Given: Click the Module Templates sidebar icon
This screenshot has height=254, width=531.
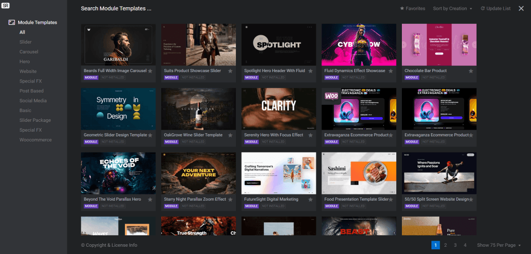Looking at the screenshot, I should tap(12, 22).
